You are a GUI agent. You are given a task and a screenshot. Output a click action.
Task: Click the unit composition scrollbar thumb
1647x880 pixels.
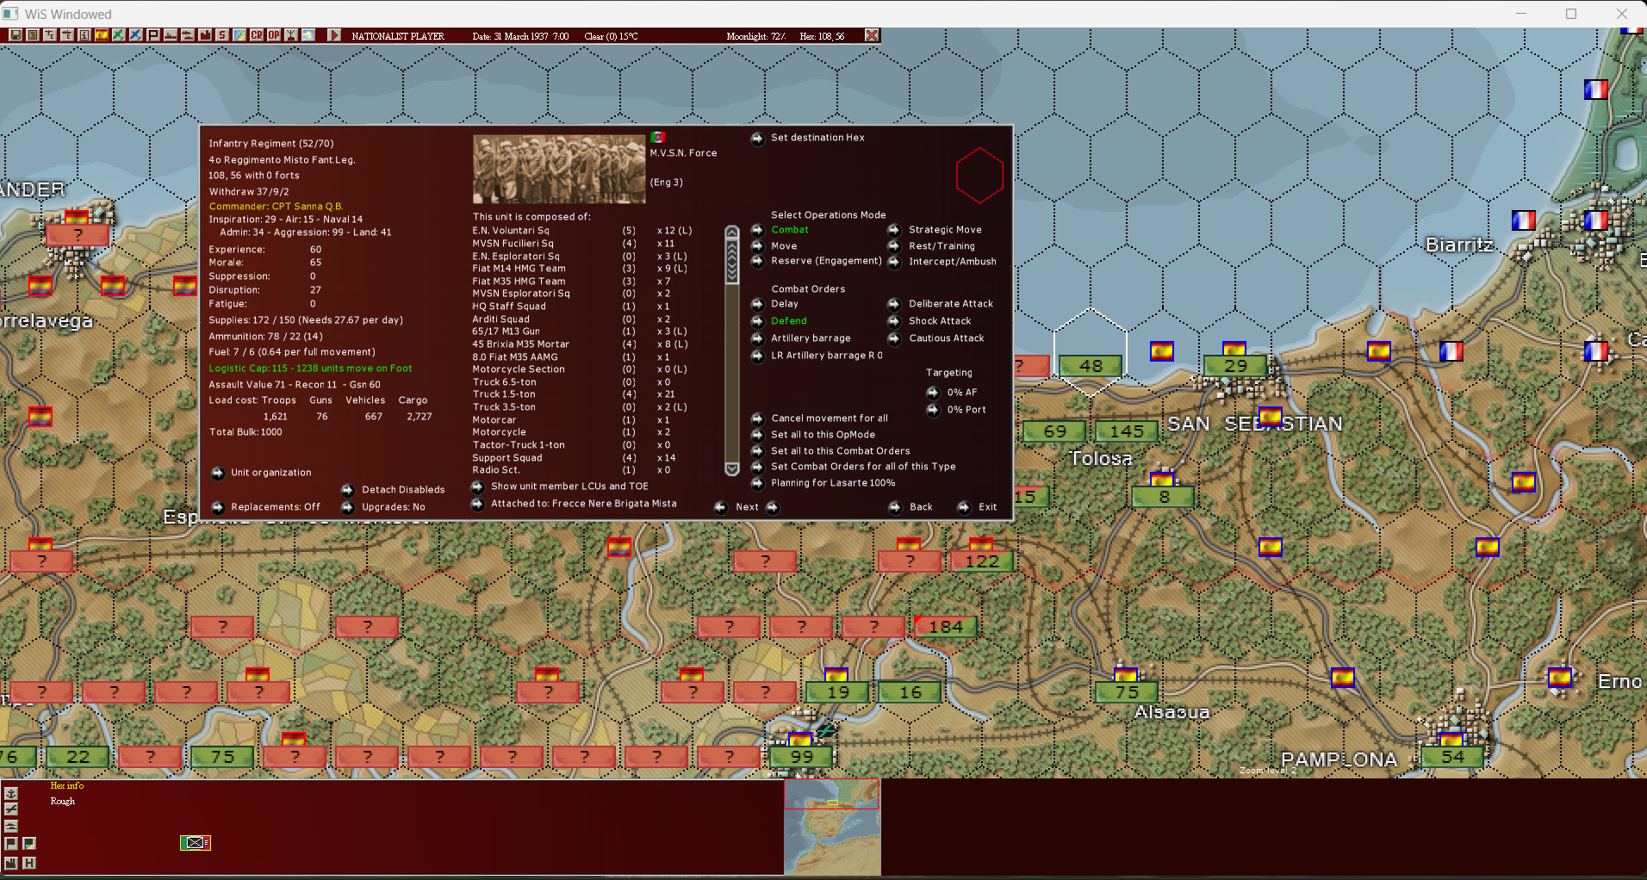pyautogui.click(x=732, y=260)
